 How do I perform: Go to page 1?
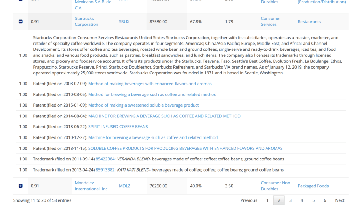[267, 200]
